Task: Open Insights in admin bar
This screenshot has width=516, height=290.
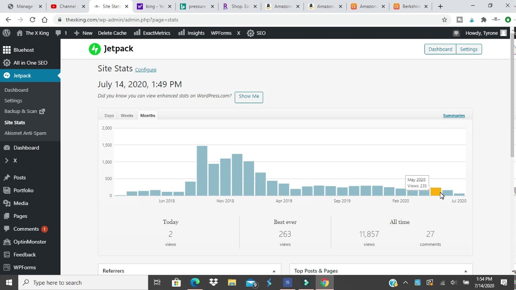Action: click(x=191, y=33)
